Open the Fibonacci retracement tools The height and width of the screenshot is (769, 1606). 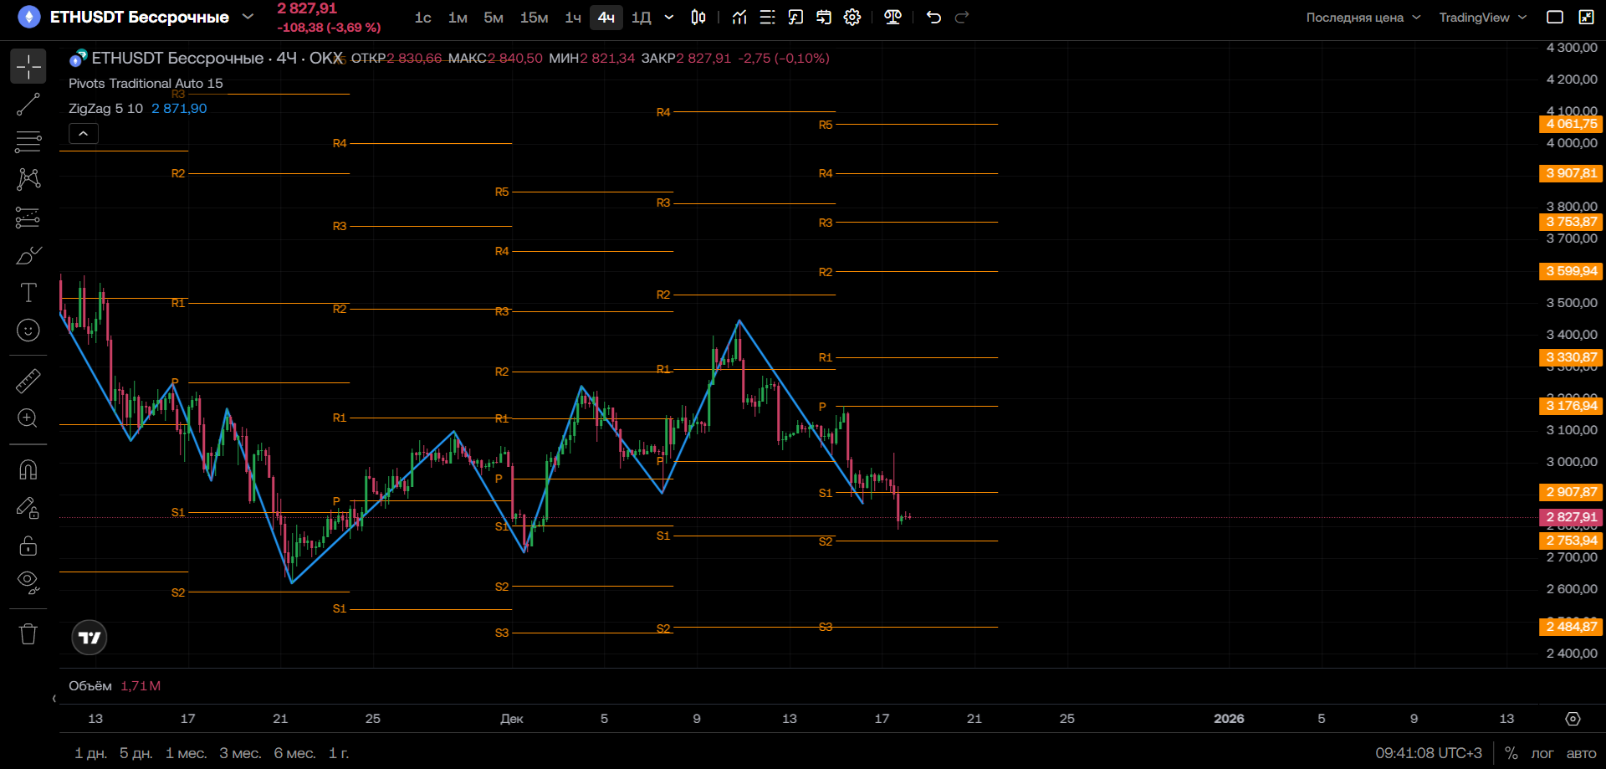(28, 141)
